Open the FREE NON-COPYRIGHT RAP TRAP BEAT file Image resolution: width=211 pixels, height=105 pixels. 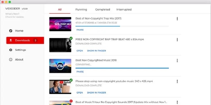(80, 51)
